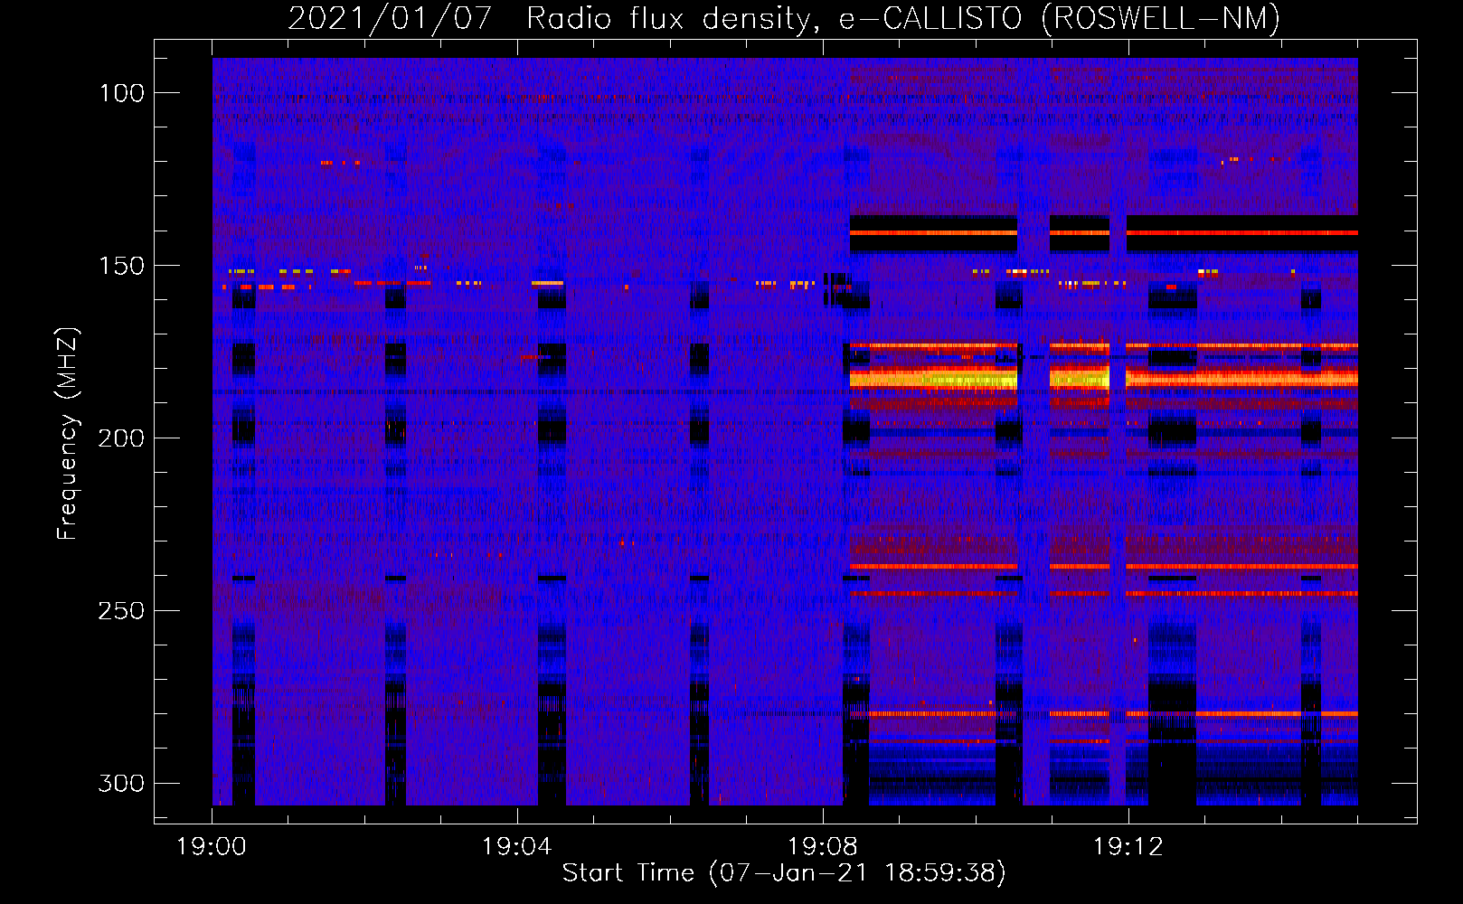Click the 200 frequency tick label
This screenshot has width=1463, height=904.
click(122, 438)
